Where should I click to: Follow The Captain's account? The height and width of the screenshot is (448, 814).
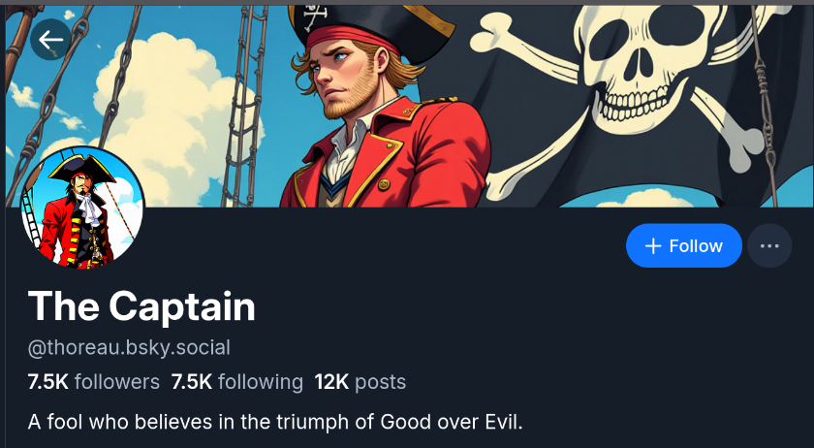tap(684, 245)
